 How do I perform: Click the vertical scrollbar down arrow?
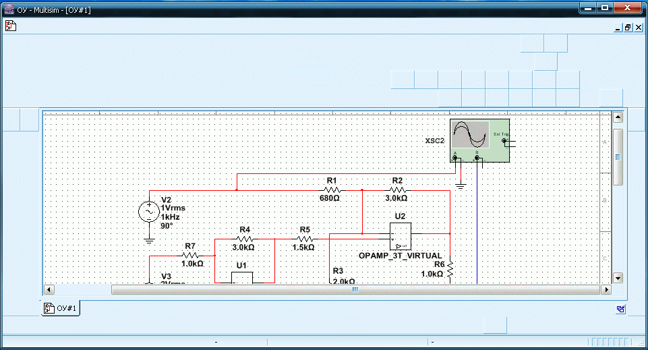click(x=617, y=277)
